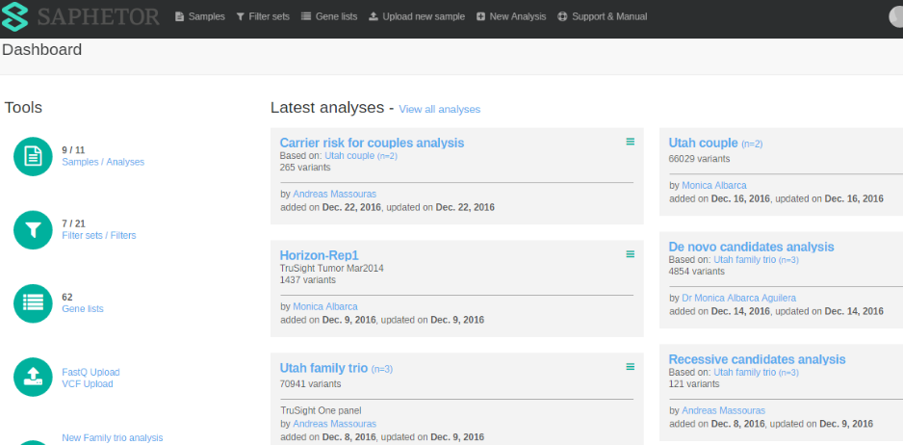
Task: Open the Utah couple analysis title
Action: pos(703,143)
